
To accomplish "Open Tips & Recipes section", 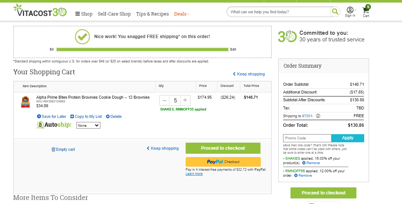I will pyautogui.click(x=152, y=14).
